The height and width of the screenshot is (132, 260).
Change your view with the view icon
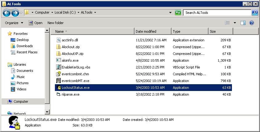tap(227, 23)
